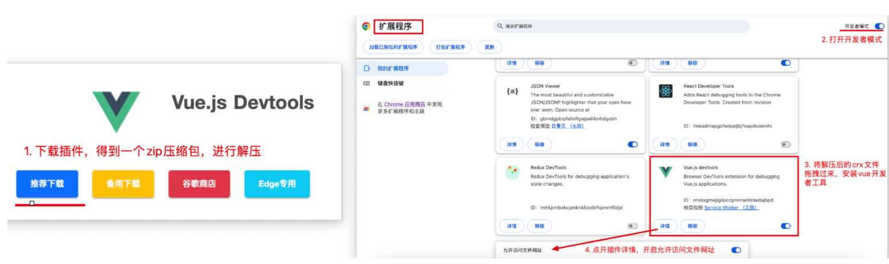Click the JSON Viewer braces icon
The image size is (889, 264).
512,91
